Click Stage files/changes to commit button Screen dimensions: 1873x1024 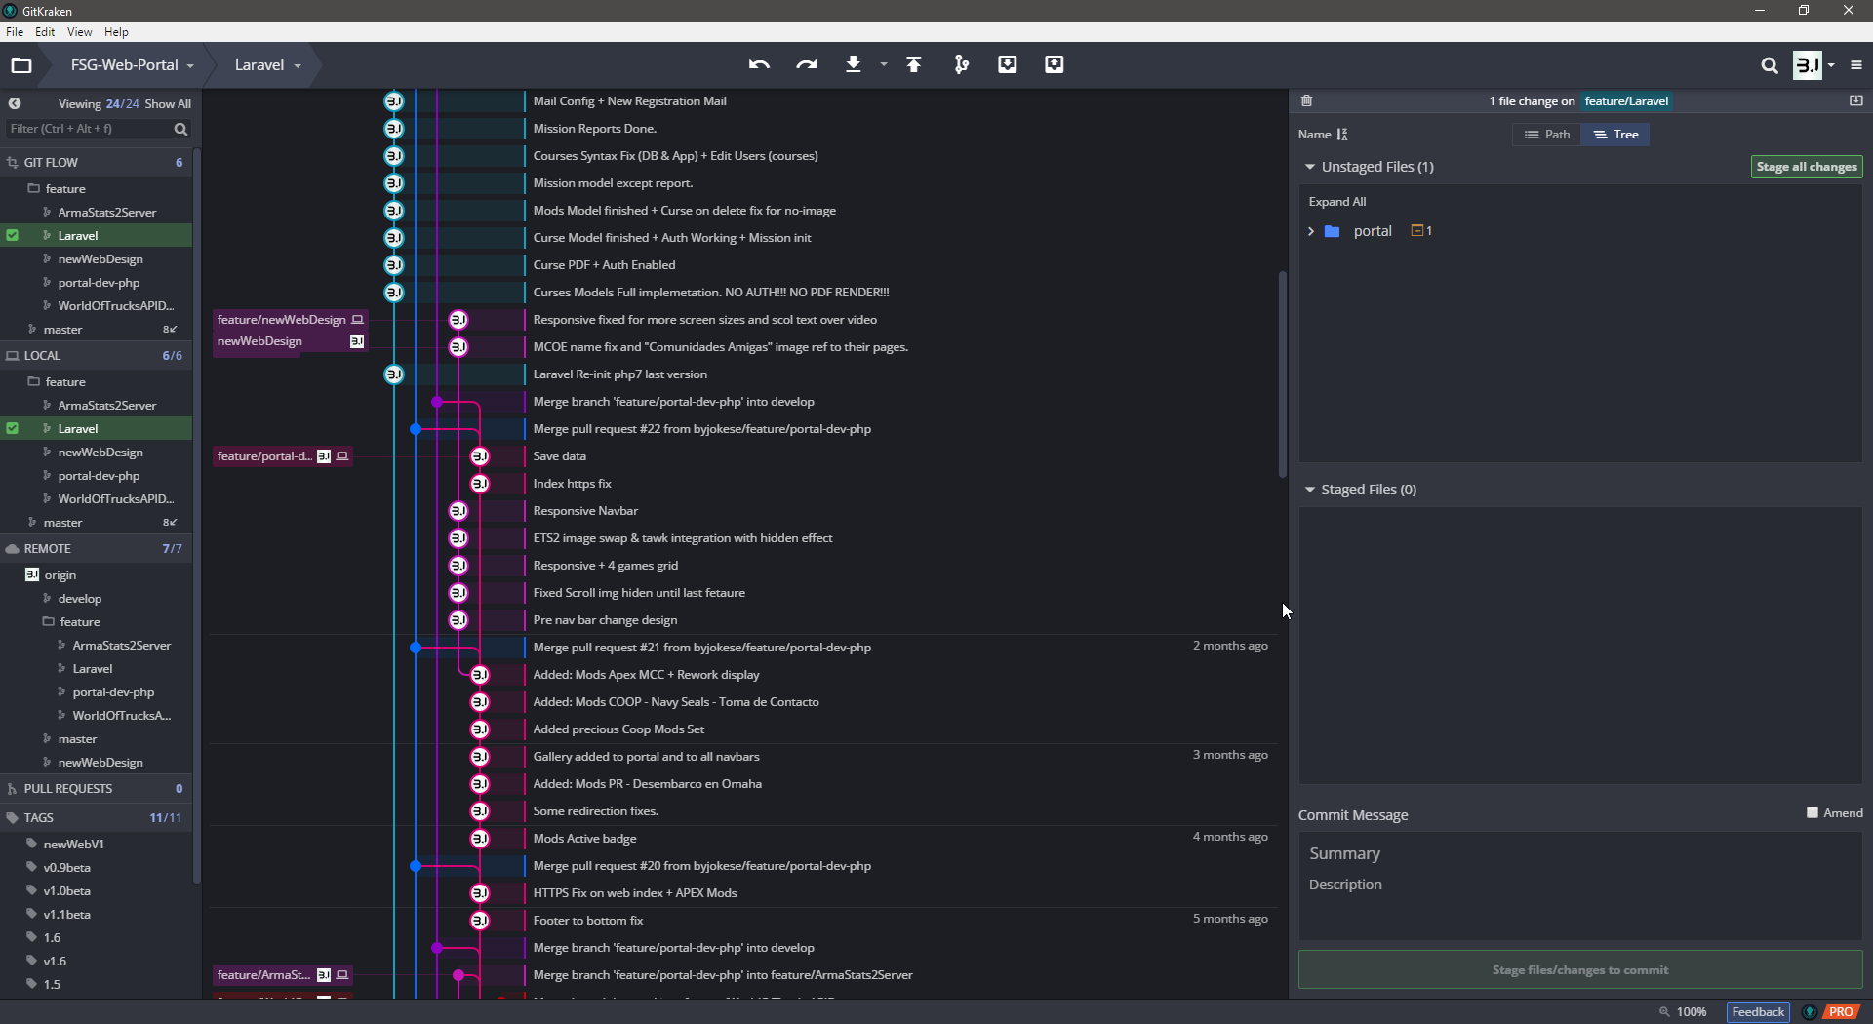point(1580,969)
